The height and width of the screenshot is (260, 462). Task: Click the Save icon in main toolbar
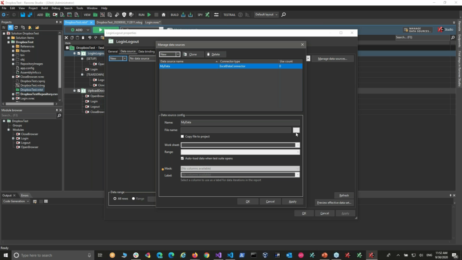tap(23, 14)
